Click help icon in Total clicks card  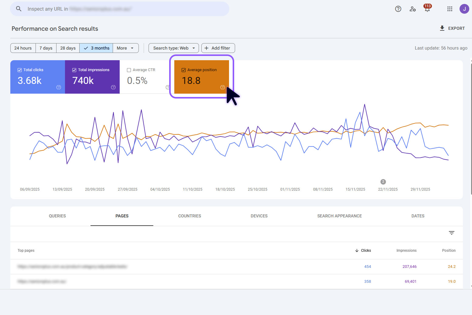click(x=59, y=87)
